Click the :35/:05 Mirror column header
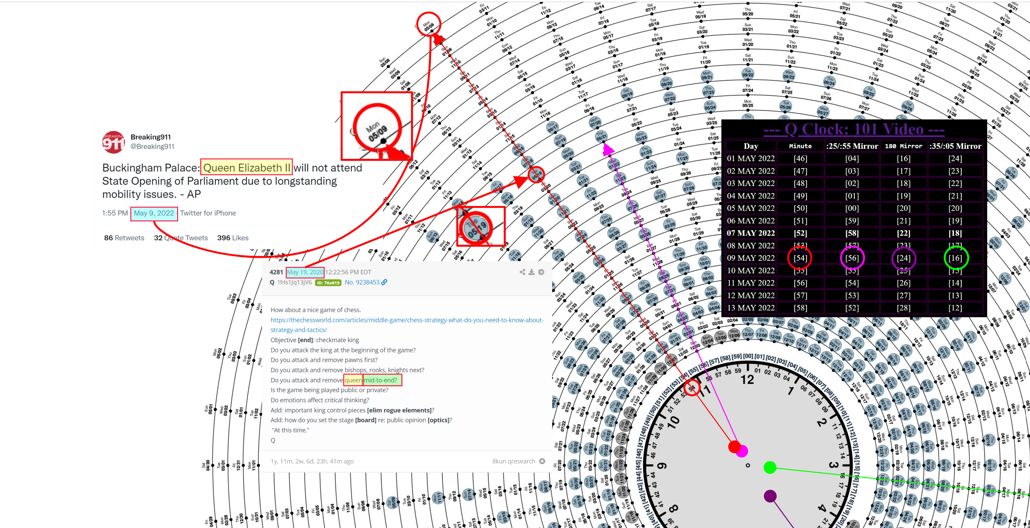Image resolution: width=1030 pixels, height=528 pixels. tap(955, 146)
